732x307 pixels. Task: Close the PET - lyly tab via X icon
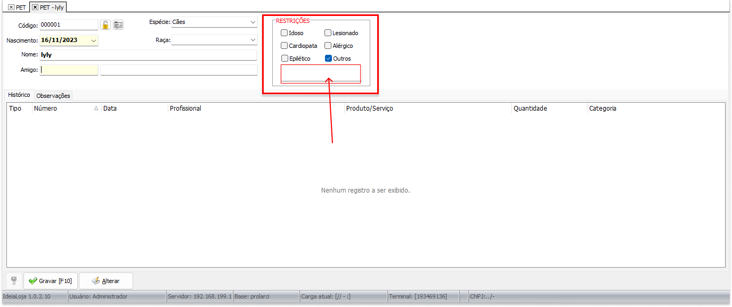click(x=35, y=7)
